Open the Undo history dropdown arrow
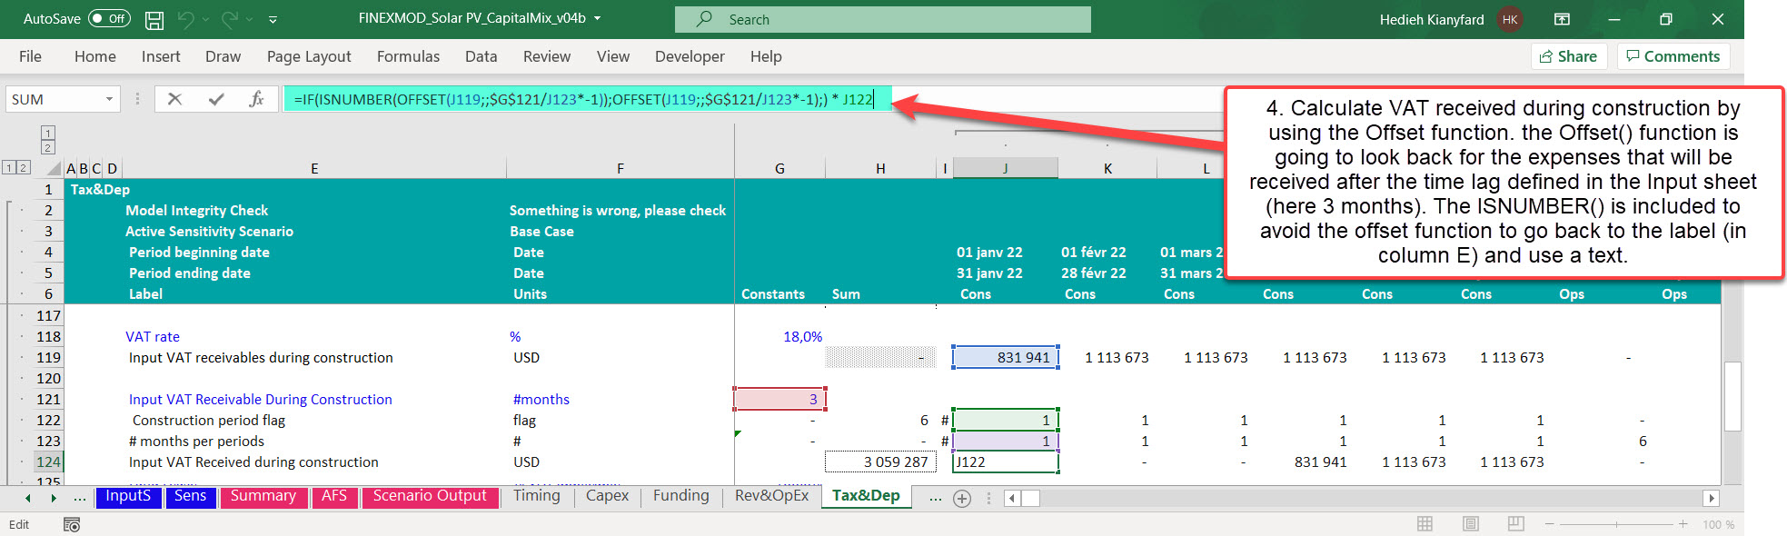The width and height of the screenshot is (1787, 536). [x=207, y=19]
